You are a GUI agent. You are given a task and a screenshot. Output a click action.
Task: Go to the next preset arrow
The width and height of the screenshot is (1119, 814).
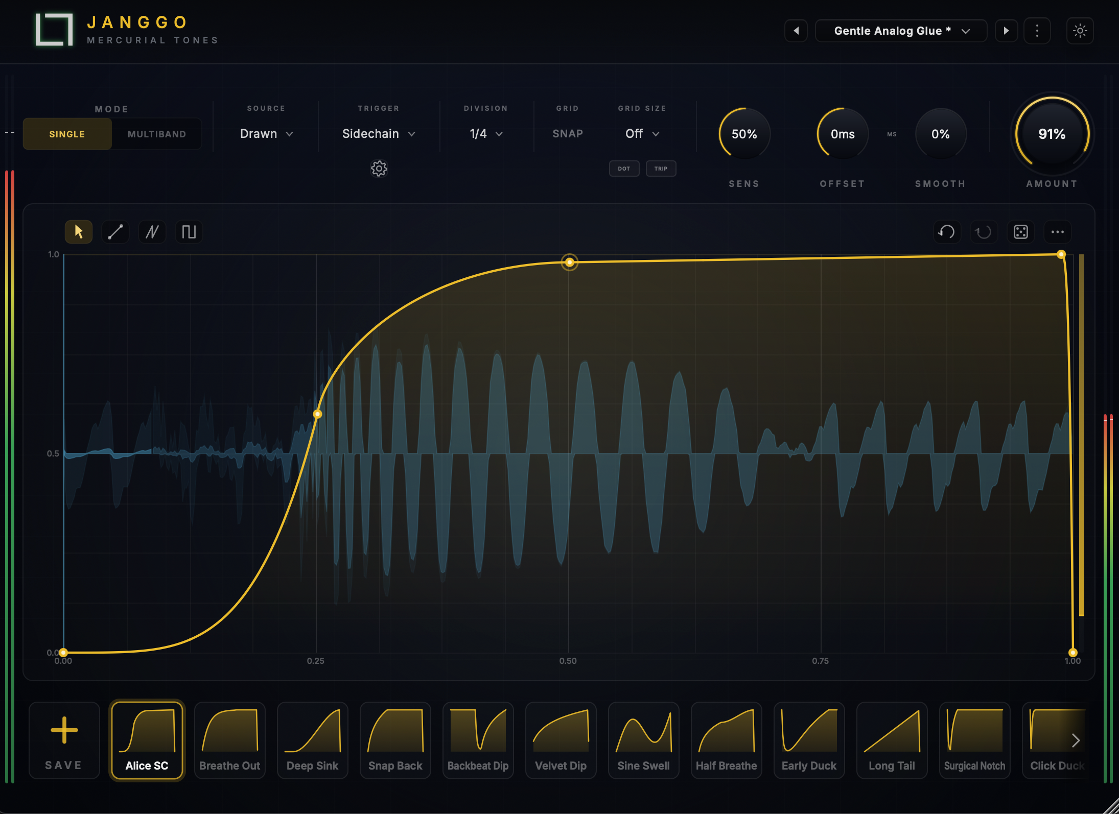(1006, 31)
